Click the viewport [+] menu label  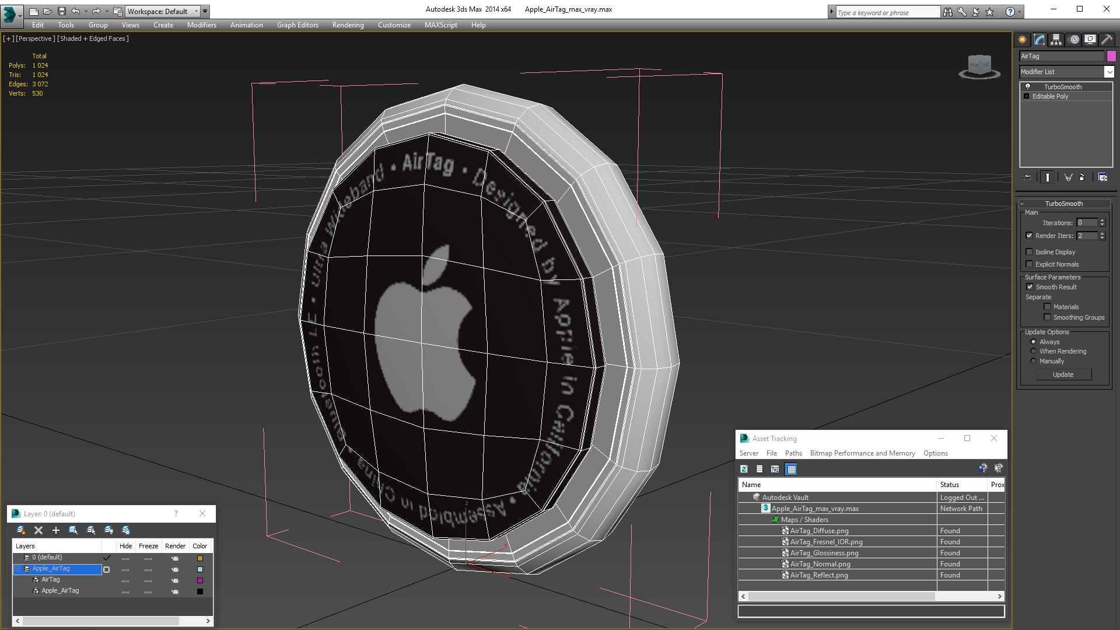tap(9, 38)
